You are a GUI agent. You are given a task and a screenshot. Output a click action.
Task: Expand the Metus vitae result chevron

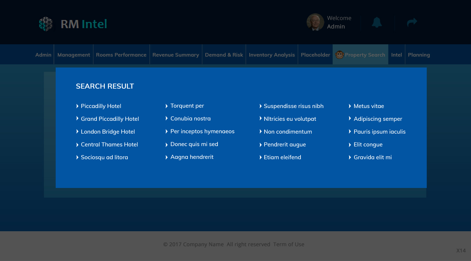tap(350, 106)
